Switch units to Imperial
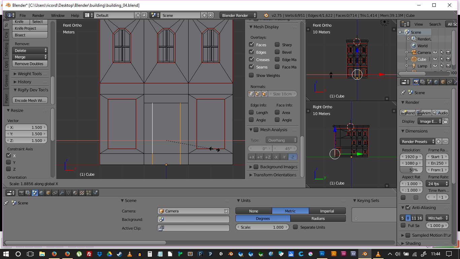 (327, 211)
